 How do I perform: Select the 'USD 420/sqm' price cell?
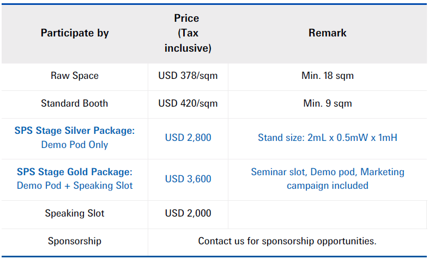pos(188,103)
